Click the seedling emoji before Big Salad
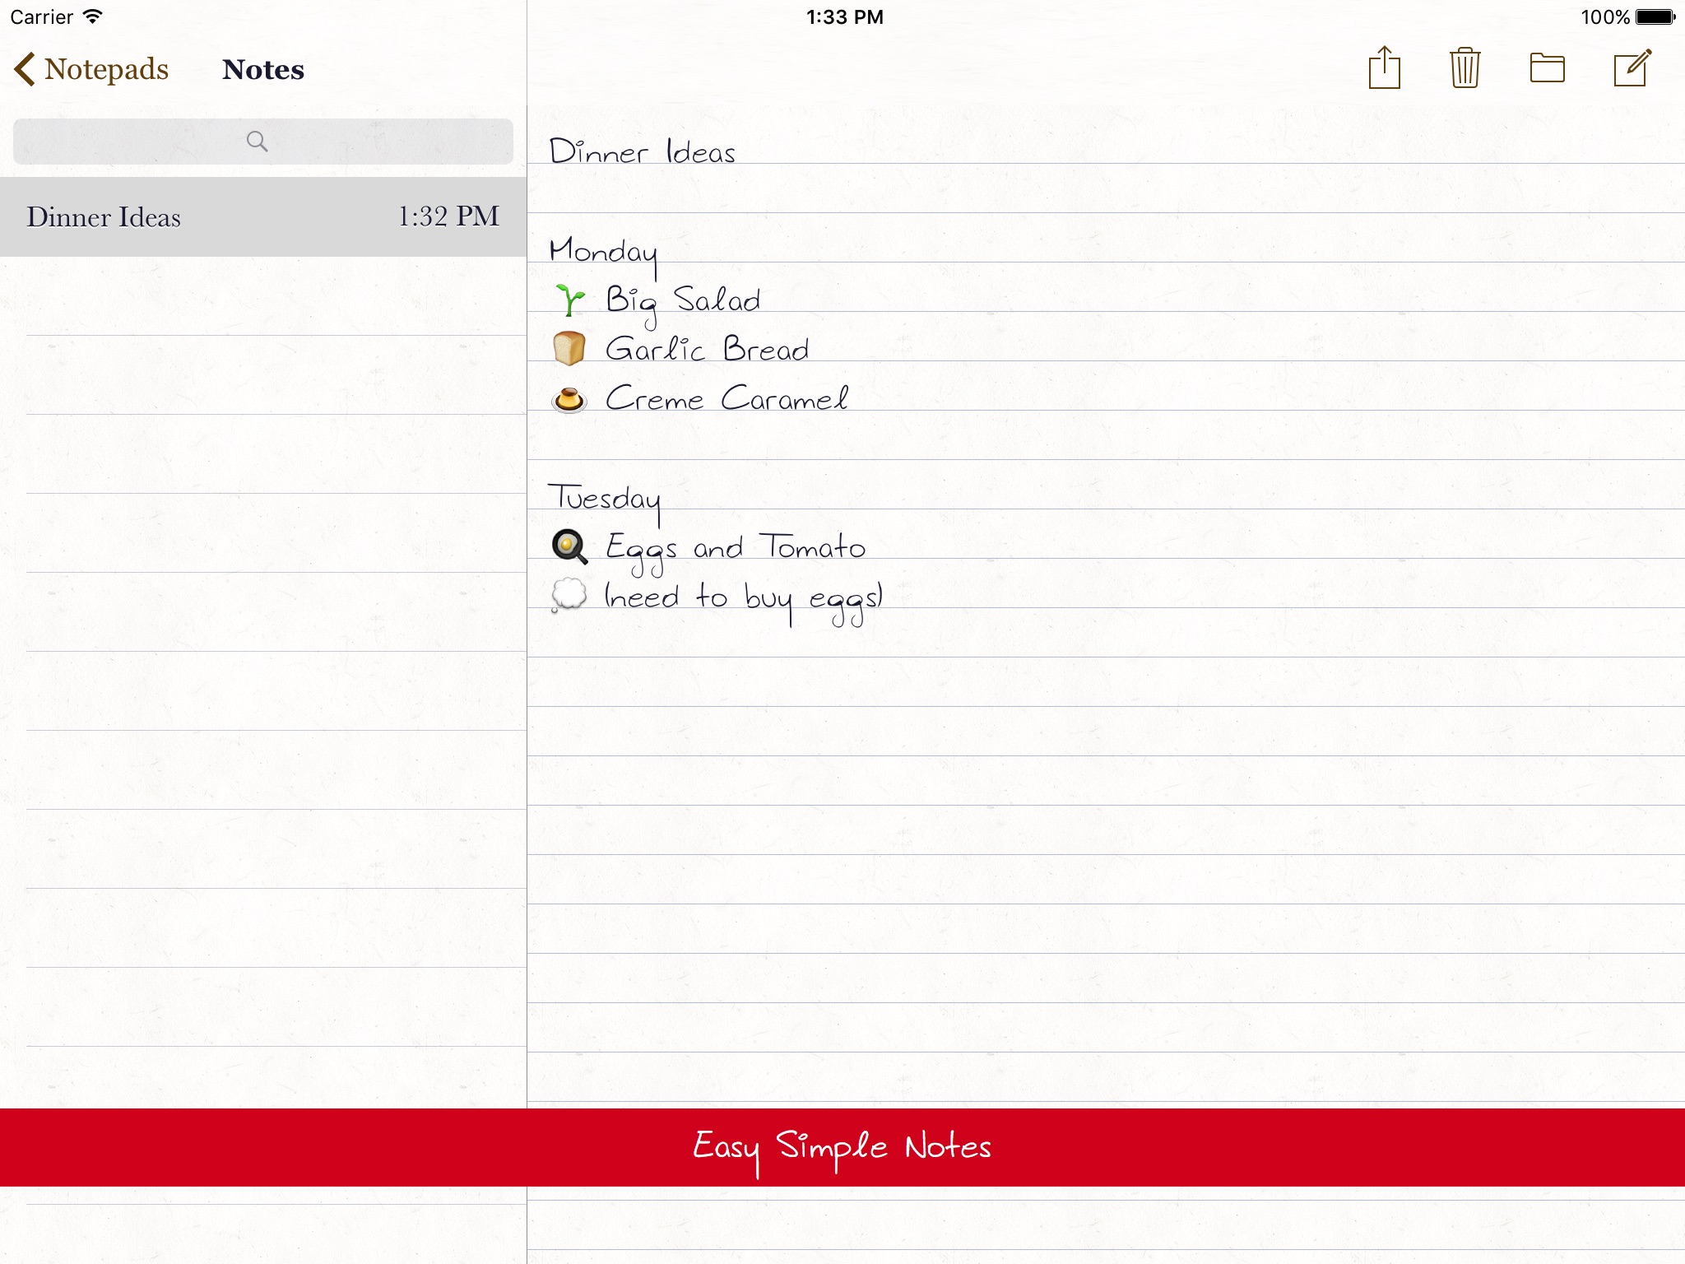The height and width of the screenshot is (1264, 1685). coord(569,300)
